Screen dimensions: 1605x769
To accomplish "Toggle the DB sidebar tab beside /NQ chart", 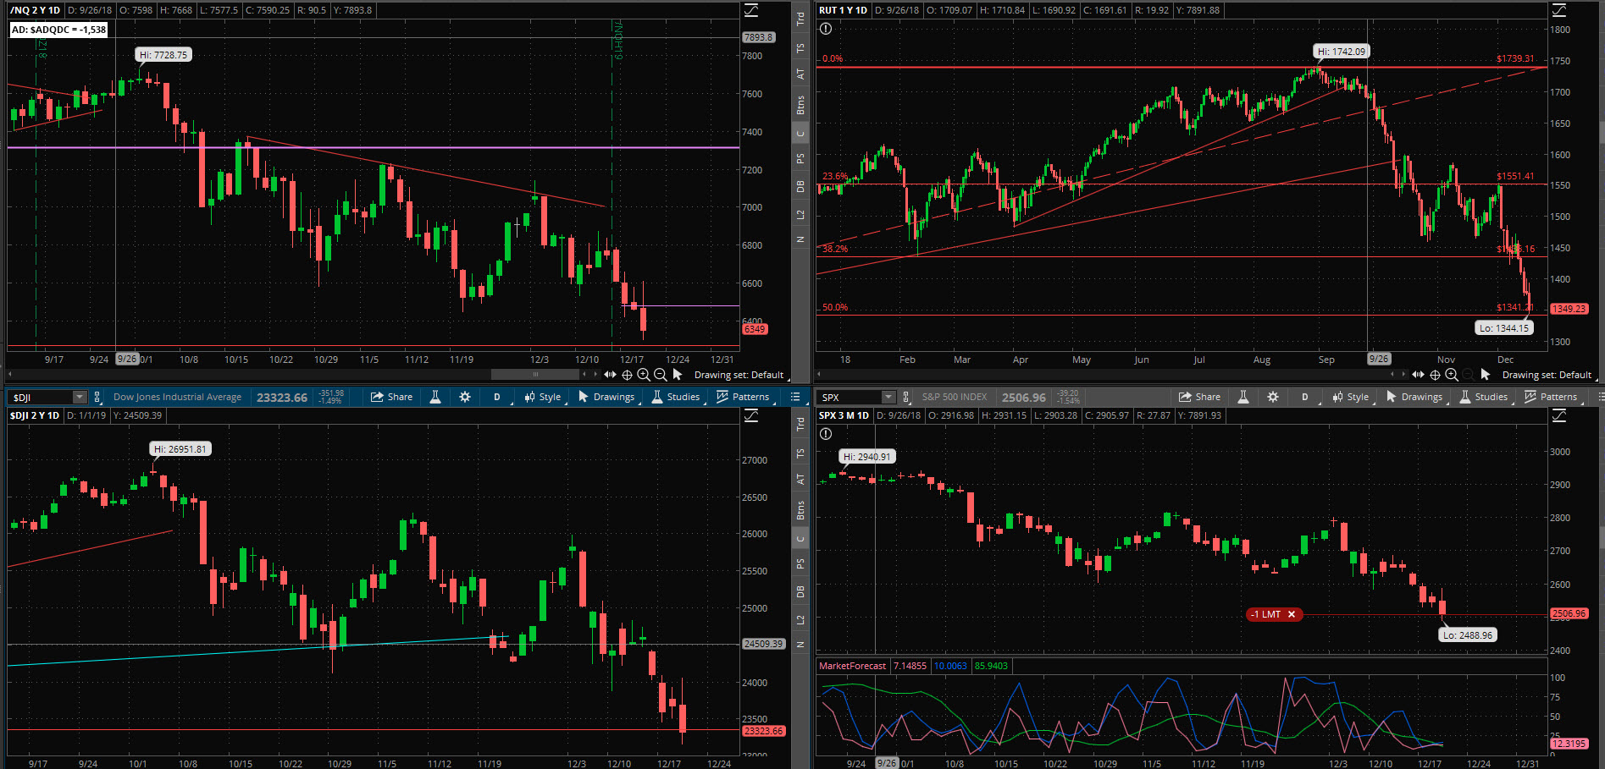I will pyautogui.click(x=800, y=186).
